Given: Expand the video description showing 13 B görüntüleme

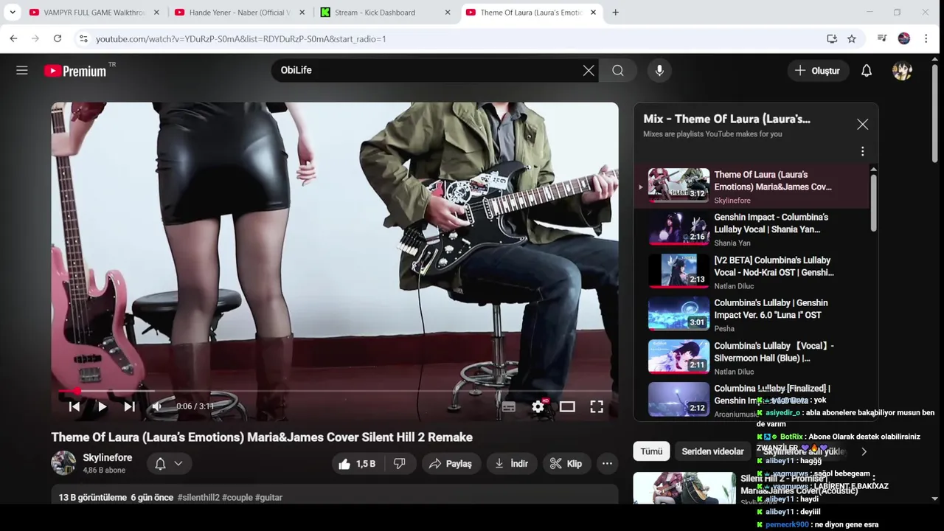Looking at the screenshot, I should pos(335,495).
